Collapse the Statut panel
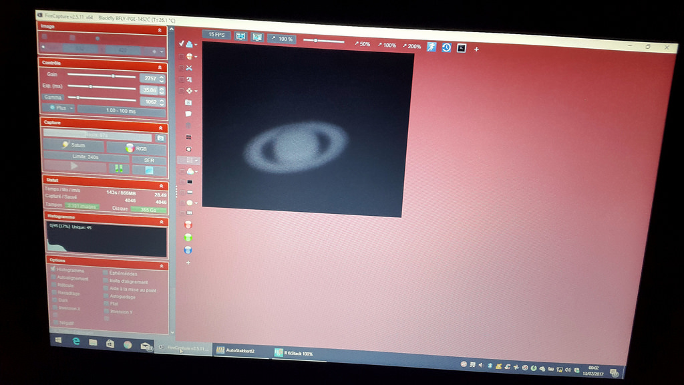The height and width of the screenshot is (385, 684). [161, 186]
